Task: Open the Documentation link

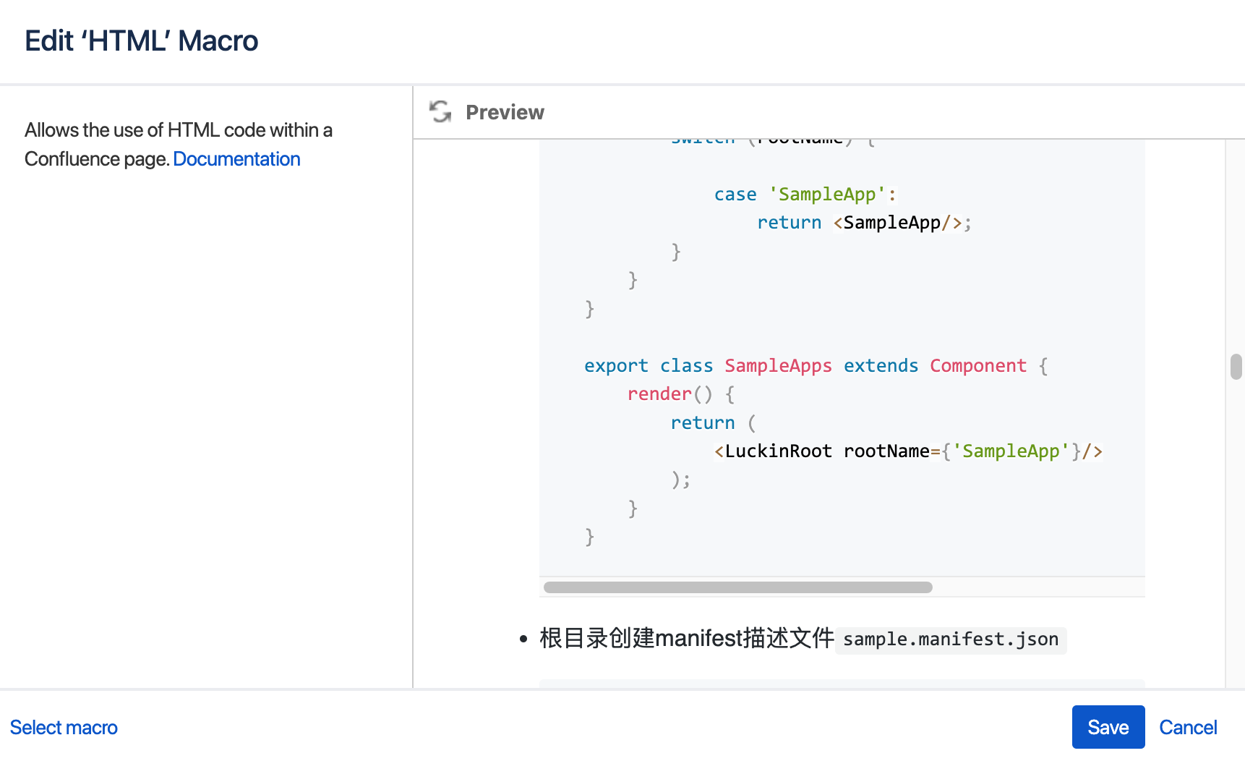Action: pyautogui.click(x=236, y=158)
